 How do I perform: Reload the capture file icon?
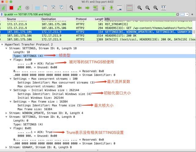pyautogui.click(x=61, y=8)
